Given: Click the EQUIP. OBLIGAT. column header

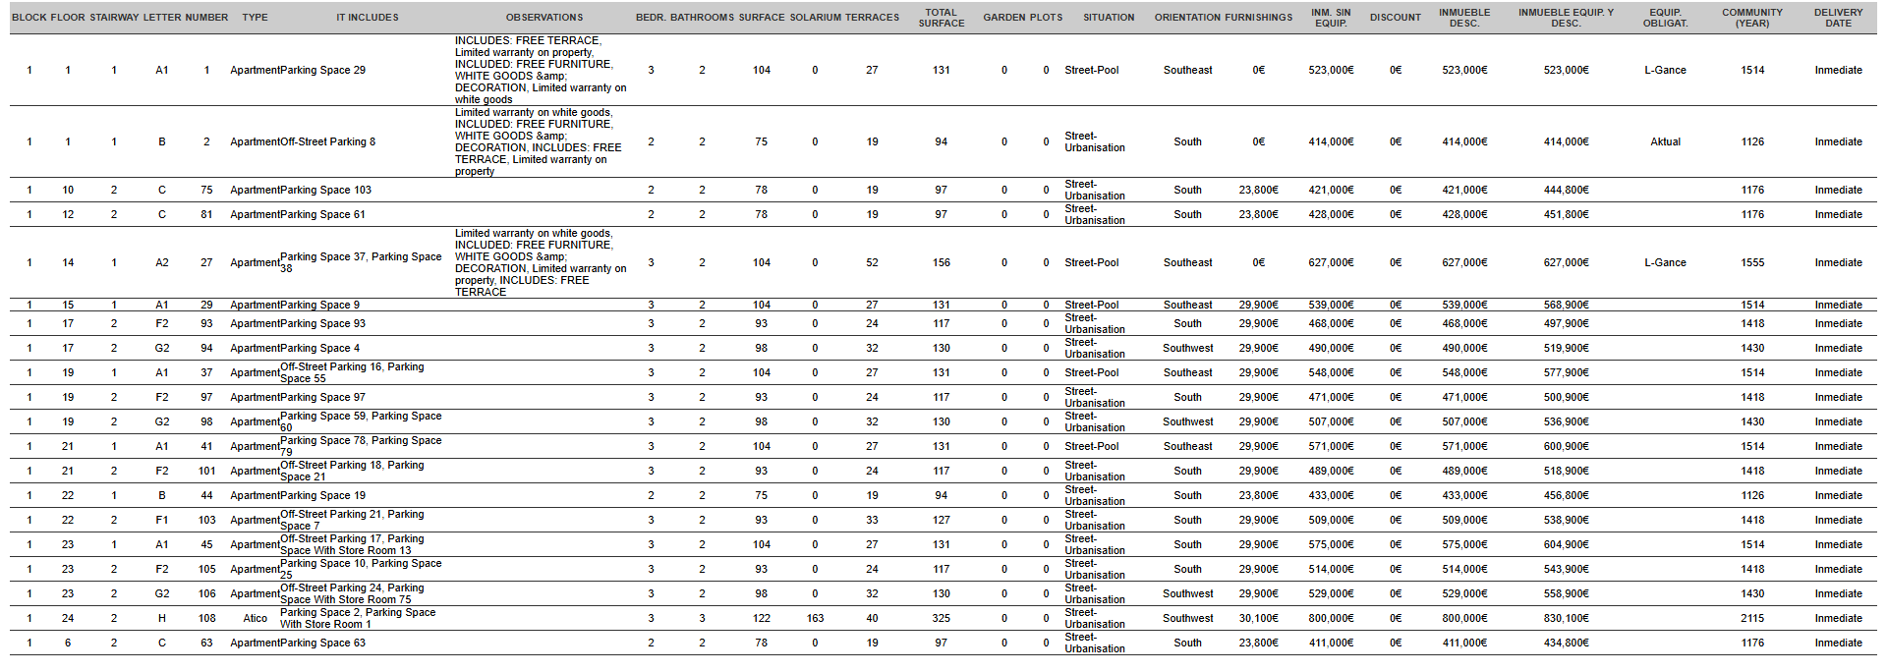Looking at the screenshot, I should (1665, 18).
